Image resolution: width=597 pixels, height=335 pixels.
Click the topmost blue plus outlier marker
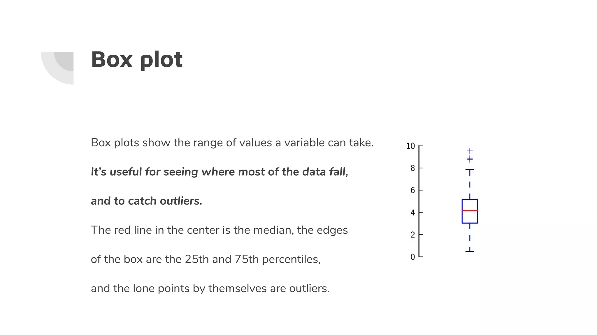click(470, 151)
